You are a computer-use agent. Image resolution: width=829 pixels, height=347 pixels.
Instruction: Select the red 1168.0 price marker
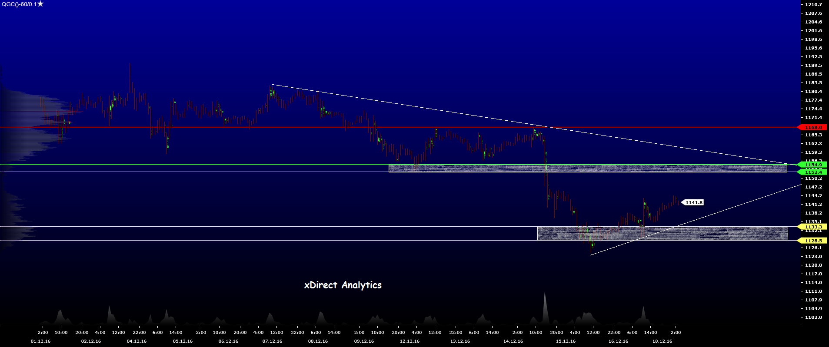click(813, 127)
